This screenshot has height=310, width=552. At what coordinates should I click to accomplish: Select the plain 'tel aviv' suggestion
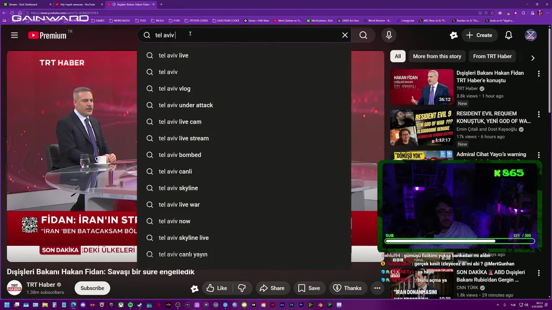pyautogui.click(x=244, y=72)
